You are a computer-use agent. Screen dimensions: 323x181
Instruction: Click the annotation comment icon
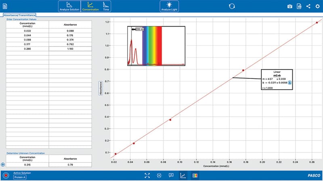tap(171, 175)
